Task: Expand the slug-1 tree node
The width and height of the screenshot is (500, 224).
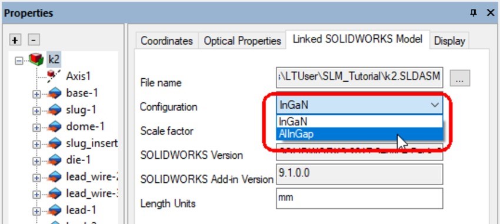Action: (x=36, y=111)
